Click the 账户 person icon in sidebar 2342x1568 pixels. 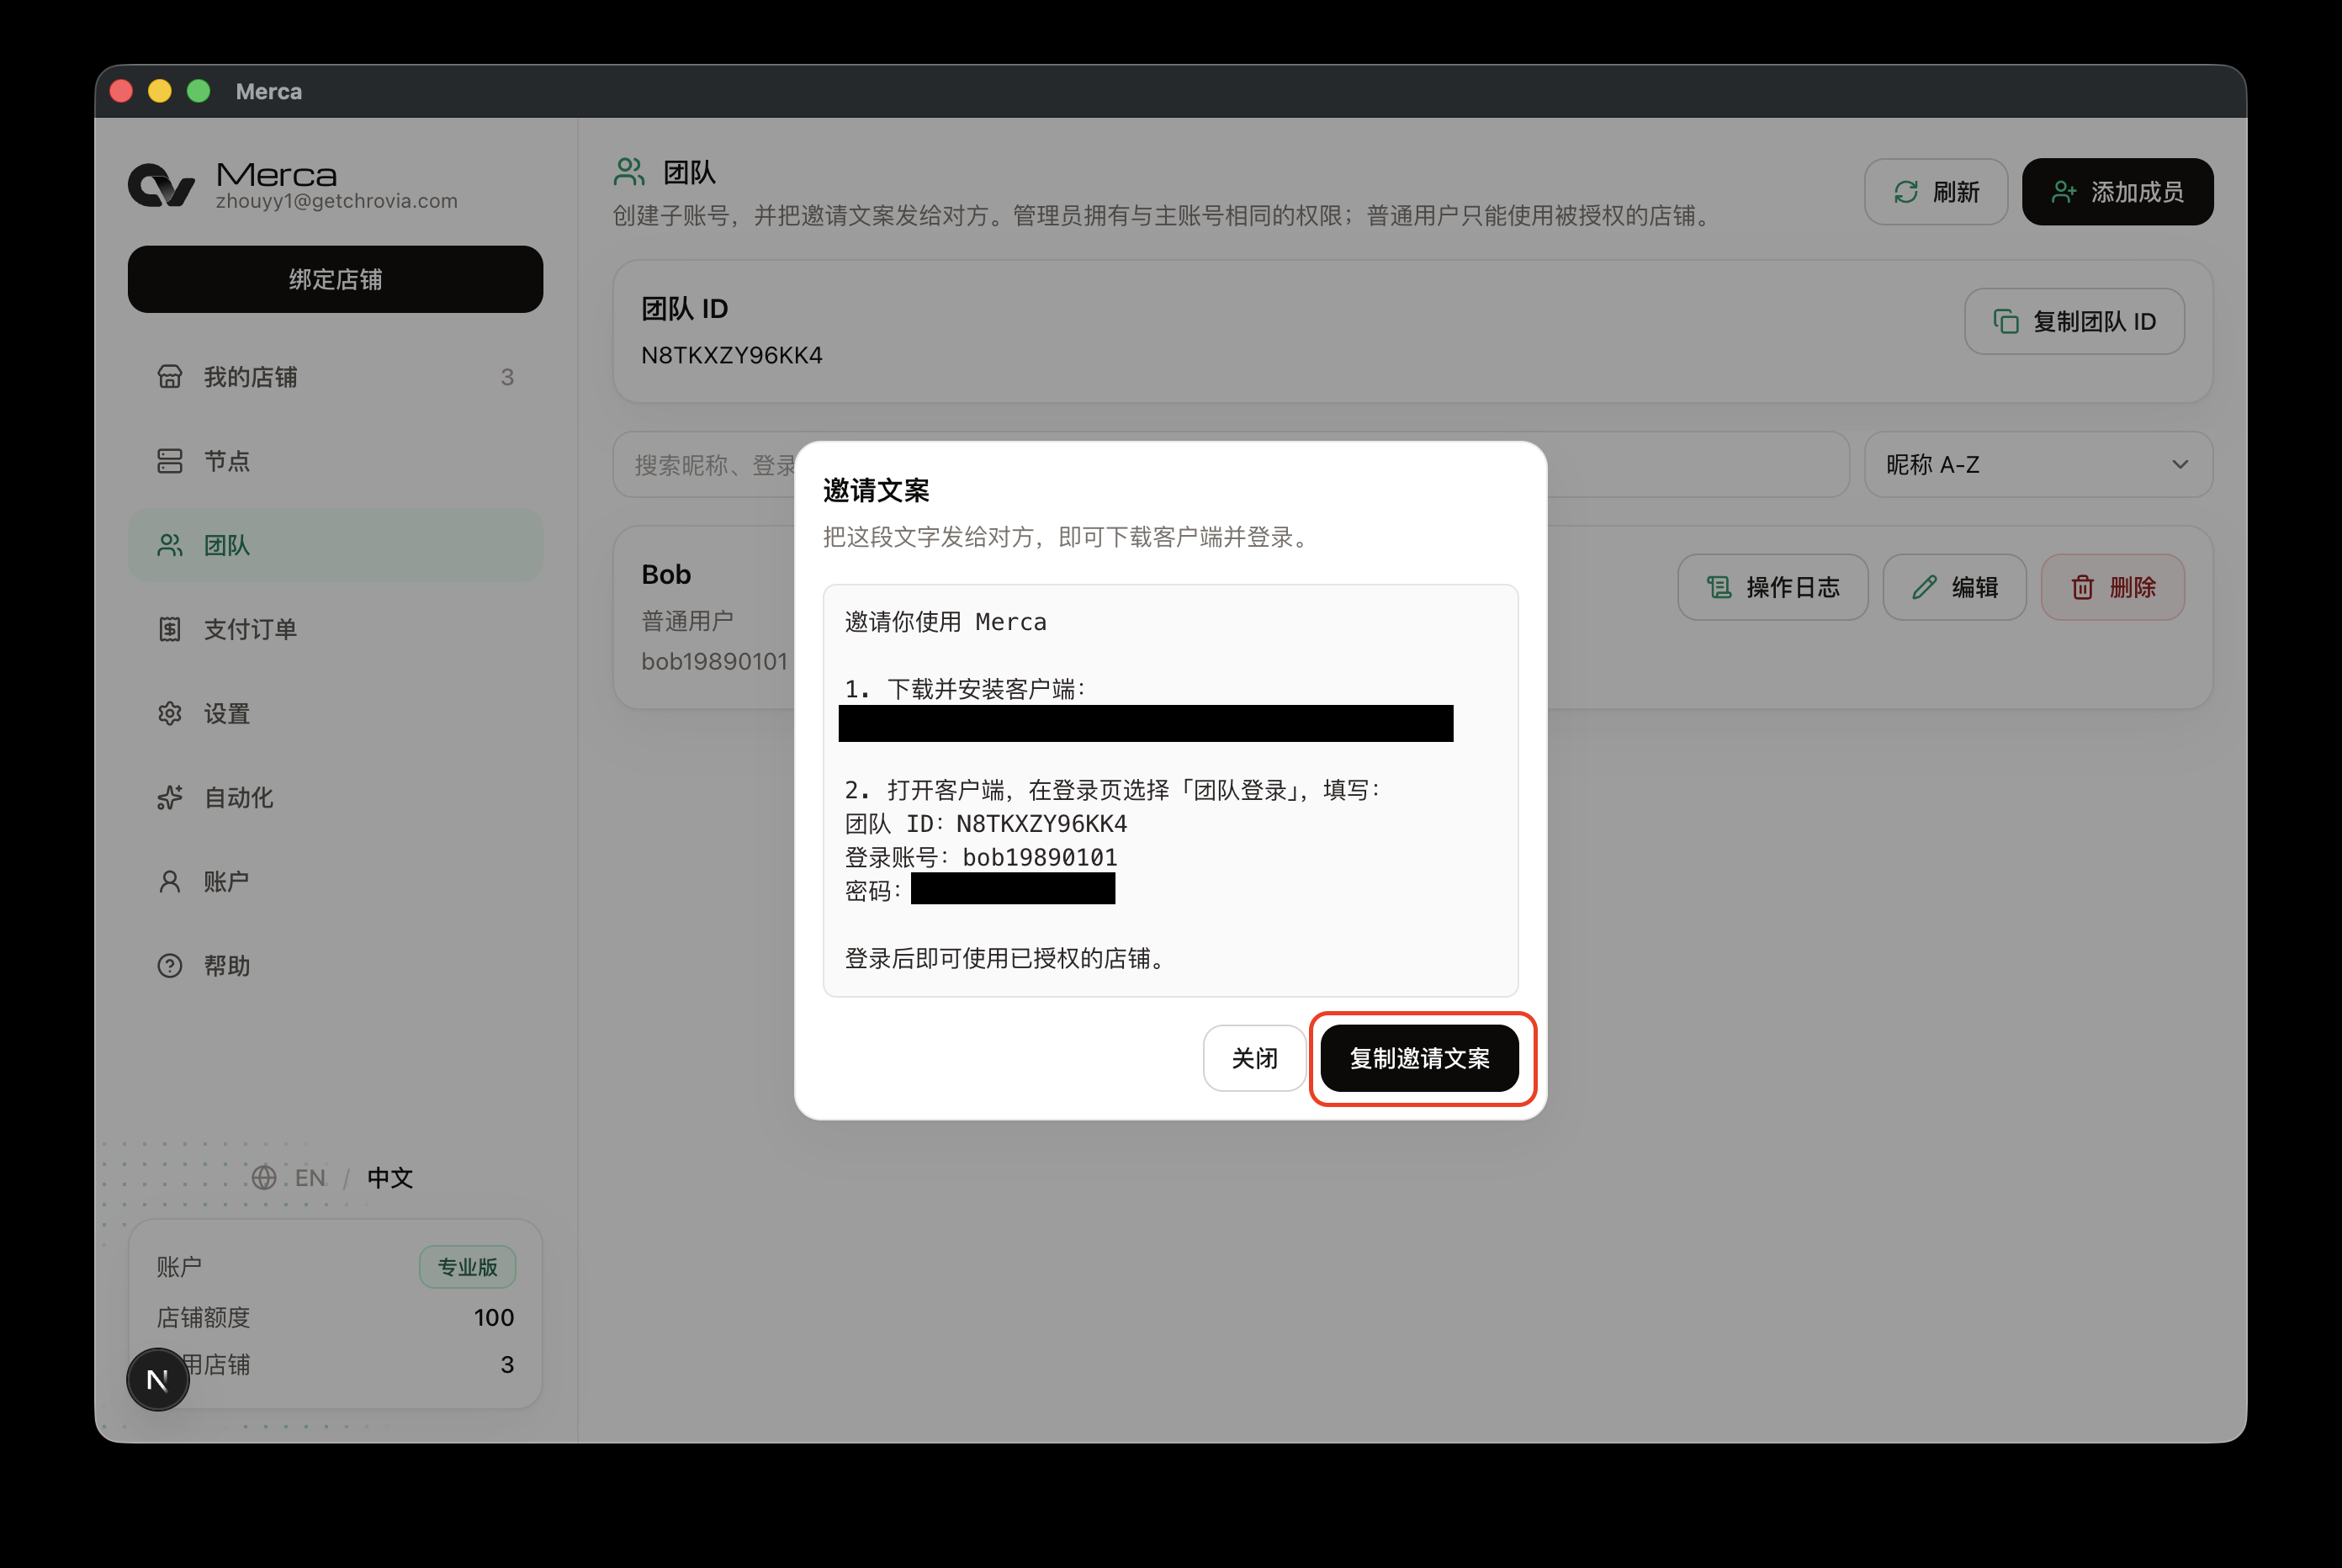170,881
